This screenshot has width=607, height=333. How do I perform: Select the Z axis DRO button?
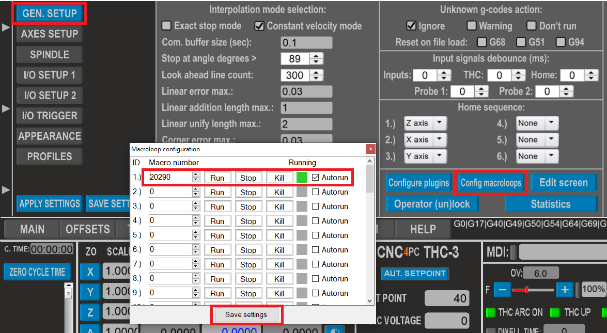[x=90, y=311]
